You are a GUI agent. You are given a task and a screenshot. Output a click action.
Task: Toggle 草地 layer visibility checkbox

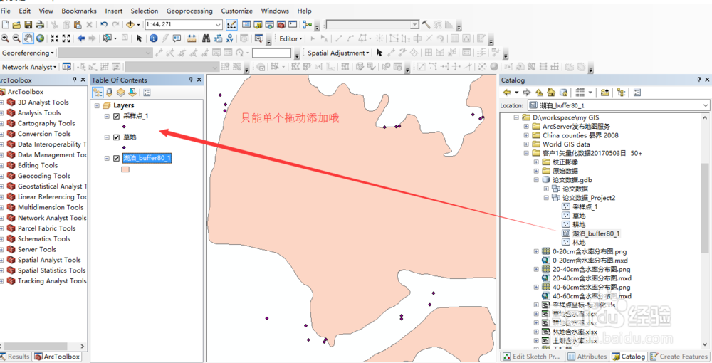pos(116,137)
